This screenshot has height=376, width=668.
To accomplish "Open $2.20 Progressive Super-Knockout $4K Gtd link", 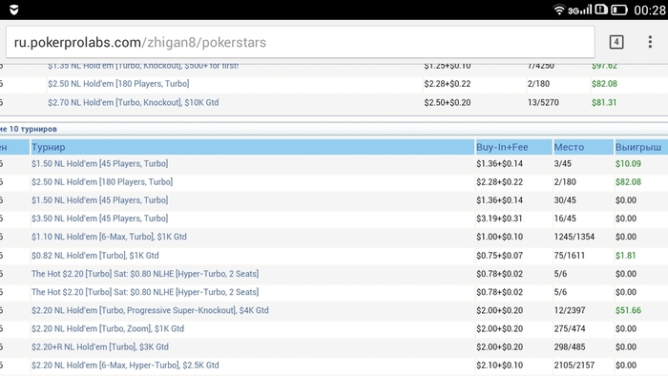I will tap(150, 310).
